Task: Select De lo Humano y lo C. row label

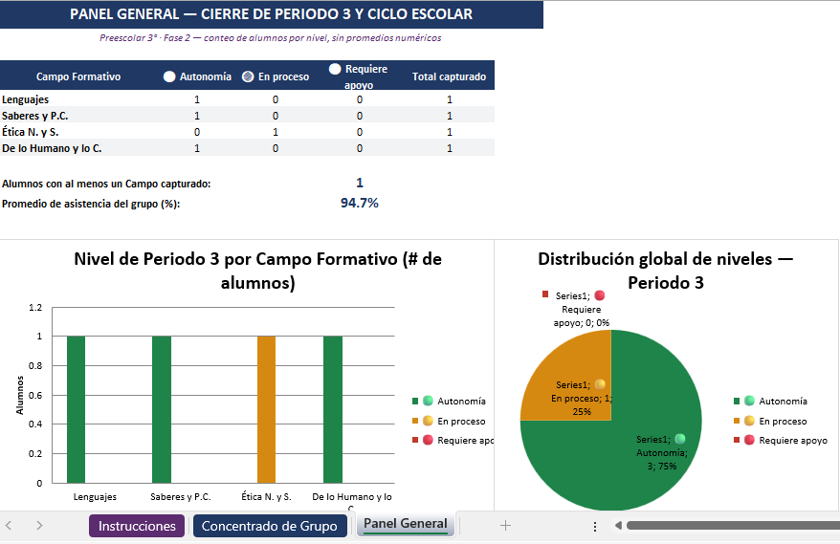Action: (52, 148)
